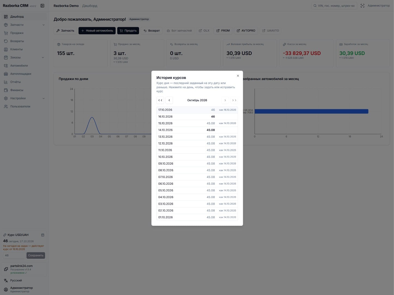
Task: Focus the exchange rate input field
Action: tap(14, 255)
